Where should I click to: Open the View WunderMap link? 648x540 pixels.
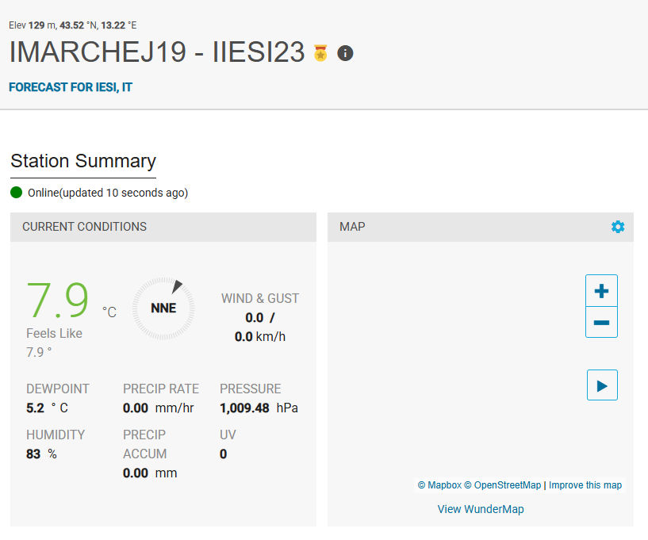coord(481,509)
